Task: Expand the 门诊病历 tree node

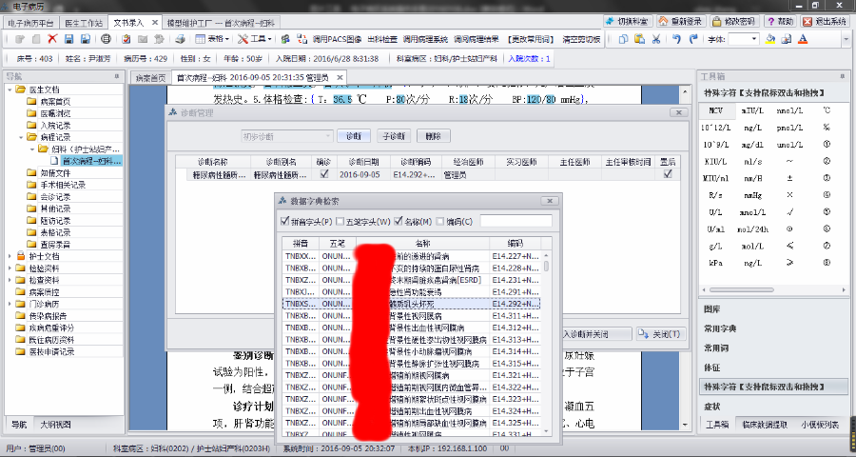Action: pyautogui.click(x=10, y=304)
